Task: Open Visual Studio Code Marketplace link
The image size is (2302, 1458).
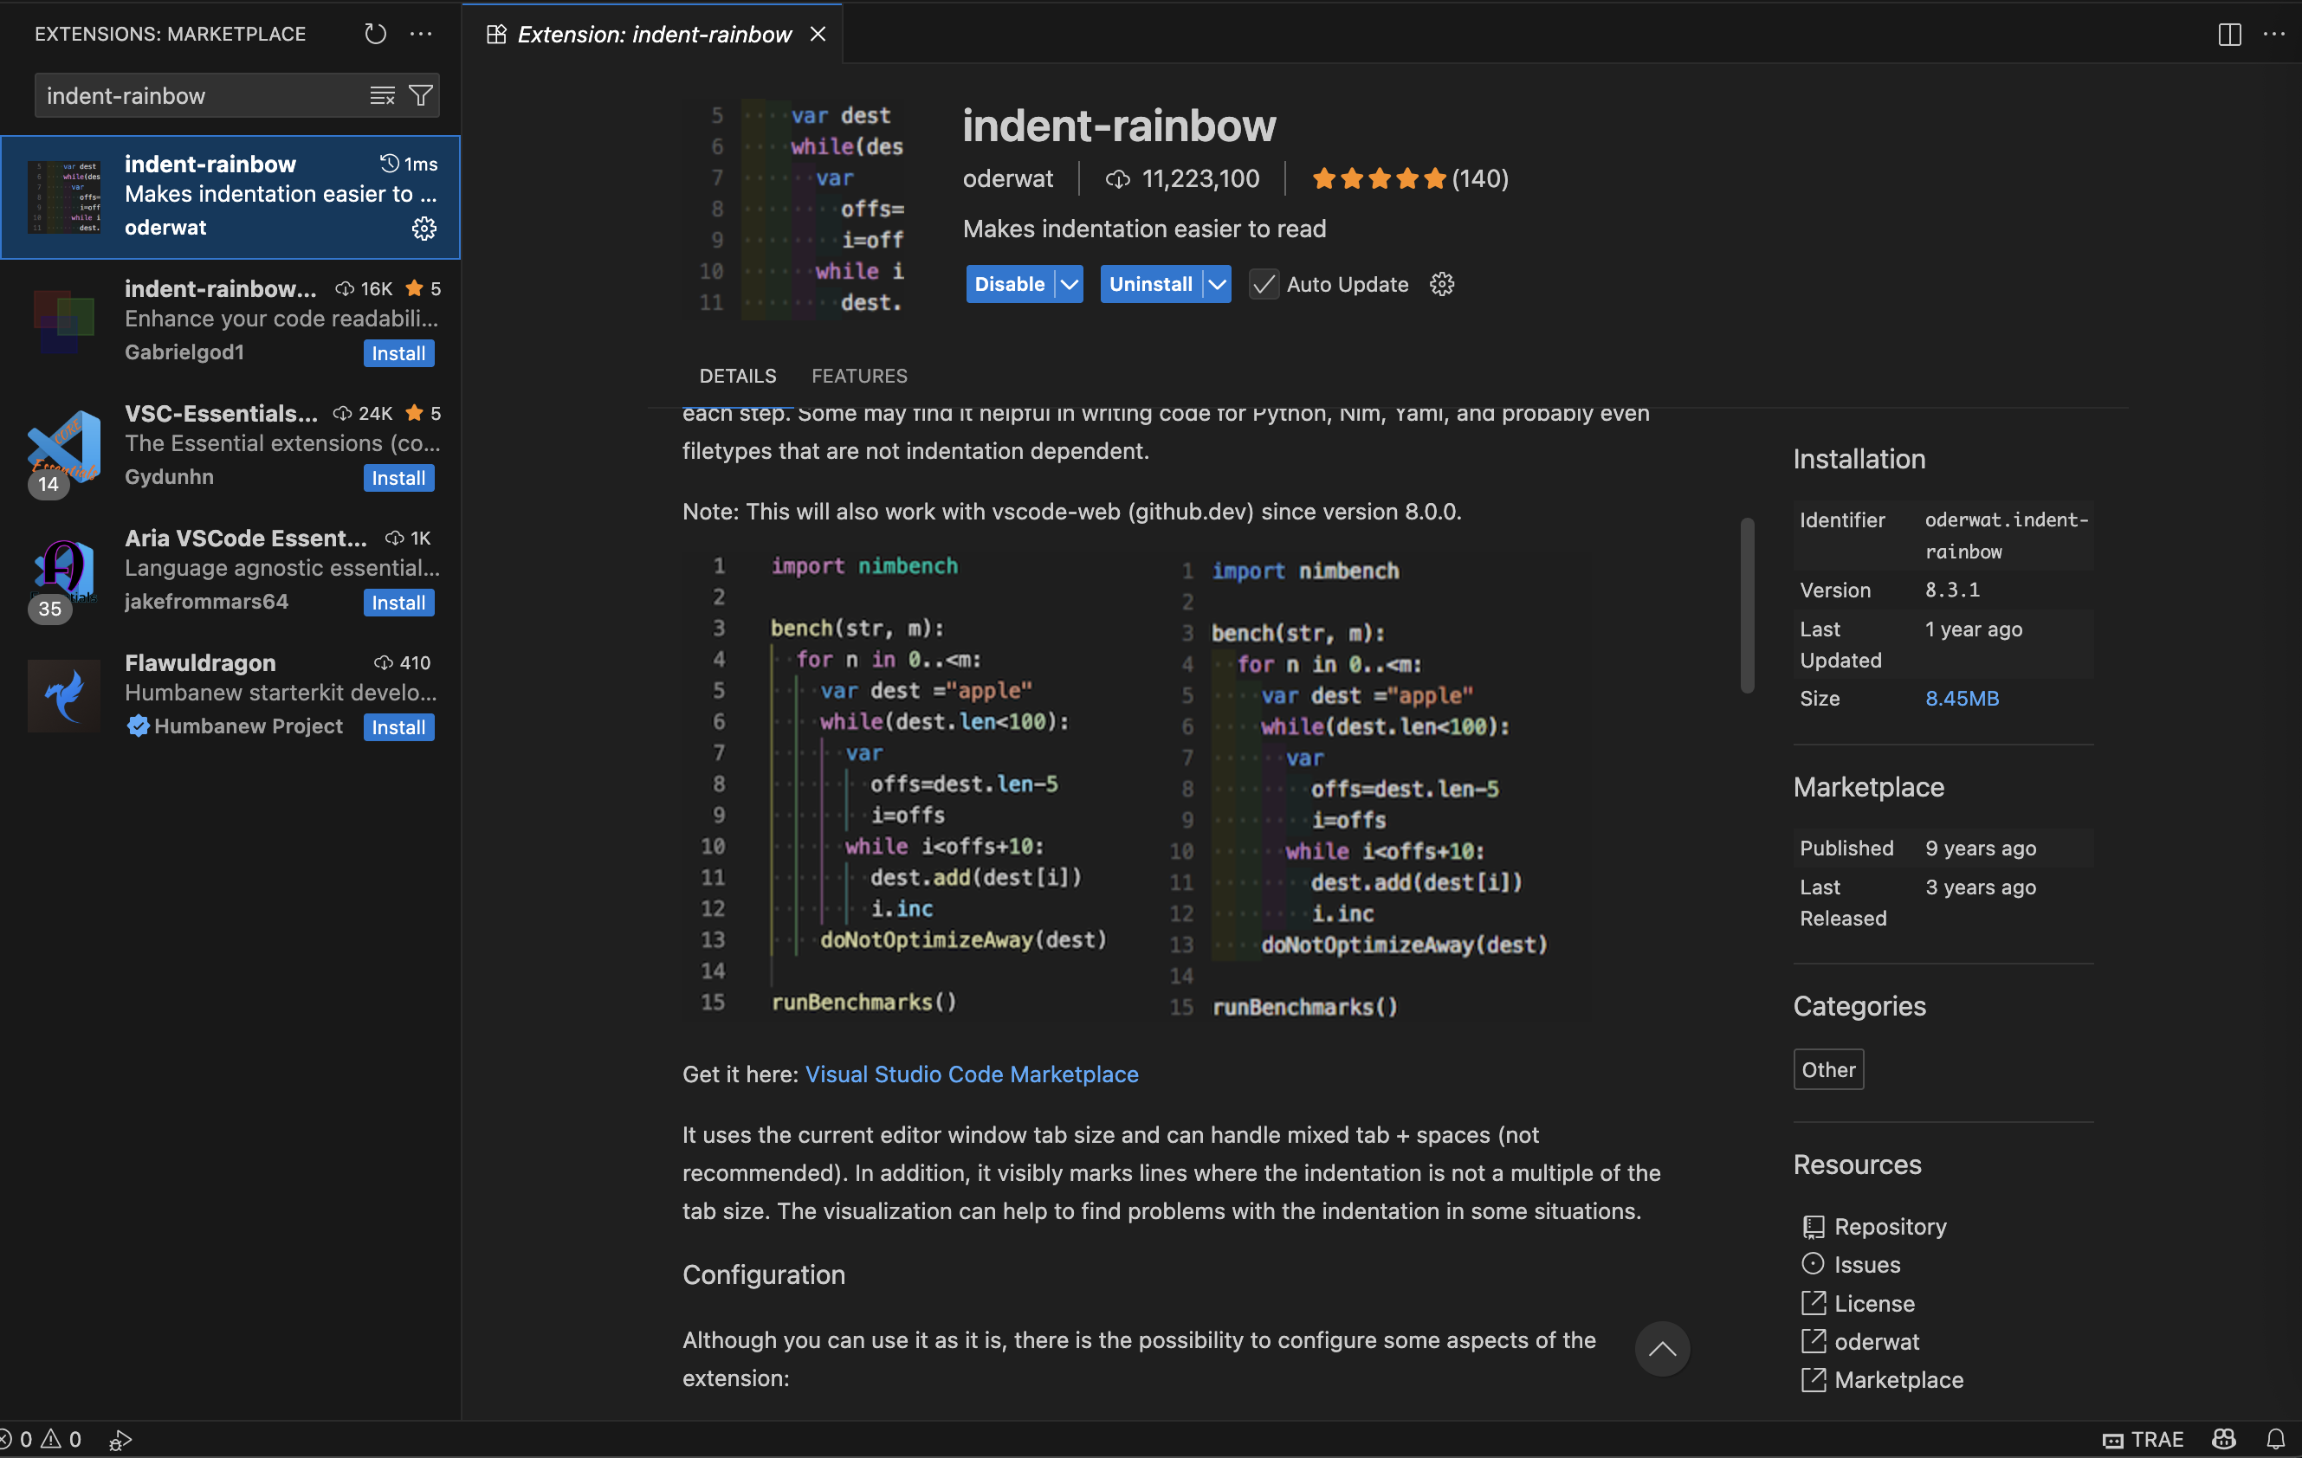Action: pyautogui.click(x=971, y=1074)
